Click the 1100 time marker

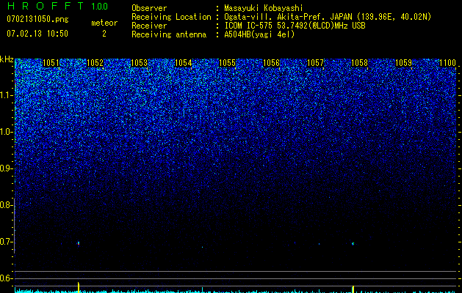click(x=447, y=63)
